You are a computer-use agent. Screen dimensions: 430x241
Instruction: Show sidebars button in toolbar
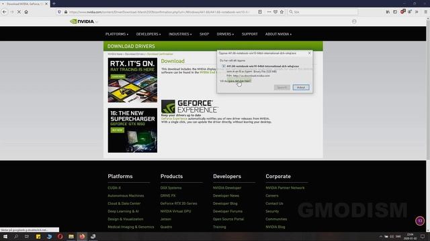395,12
